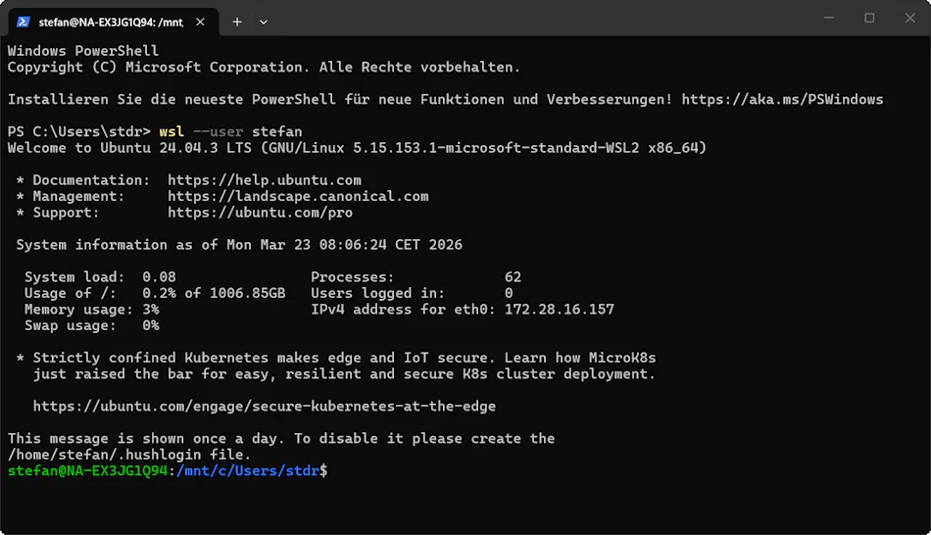This screenshot has width=931, height=535.
Task: Click the empty title bar area
Action: (539, 18)
